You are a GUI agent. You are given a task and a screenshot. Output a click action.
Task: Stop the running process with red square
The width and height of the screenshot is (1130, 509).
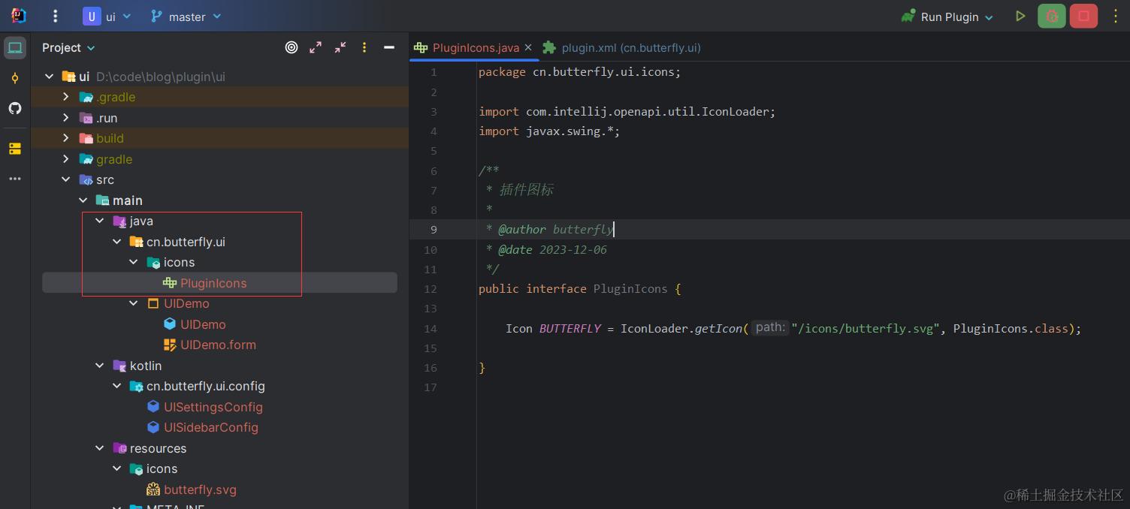pos(1083,16)
